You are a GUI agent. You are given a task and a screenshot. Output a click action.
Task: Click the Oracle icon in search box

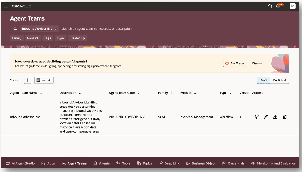point(15,28)
